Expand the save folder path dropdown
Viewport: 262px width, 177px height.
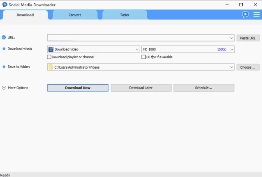(232, 67)
